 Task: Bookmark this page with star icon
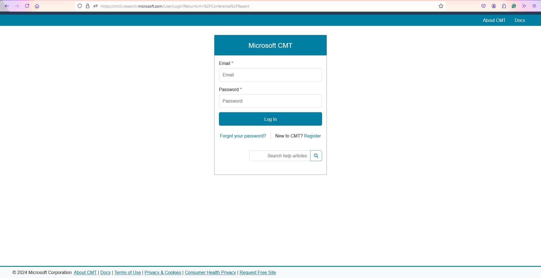point(441,6)
